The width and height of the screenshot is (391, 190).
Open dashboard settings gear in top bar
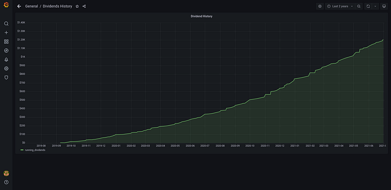point(320,6)
